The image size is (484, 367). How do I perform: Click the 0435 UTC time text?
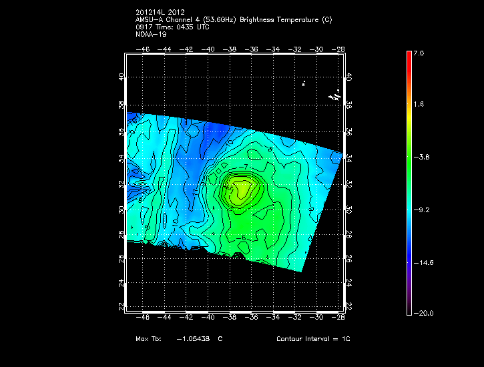click(194, 27)
